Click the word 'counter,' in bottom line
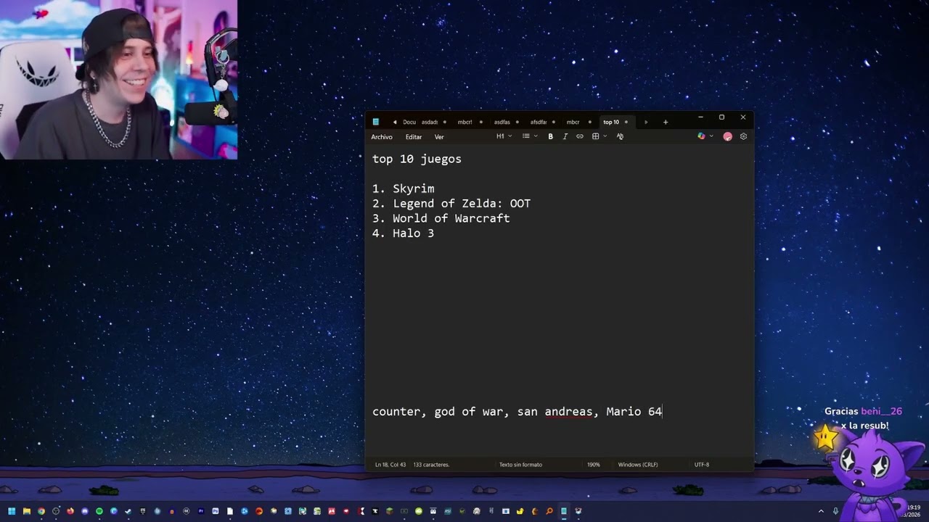929x522 pixels. [399, 412]
